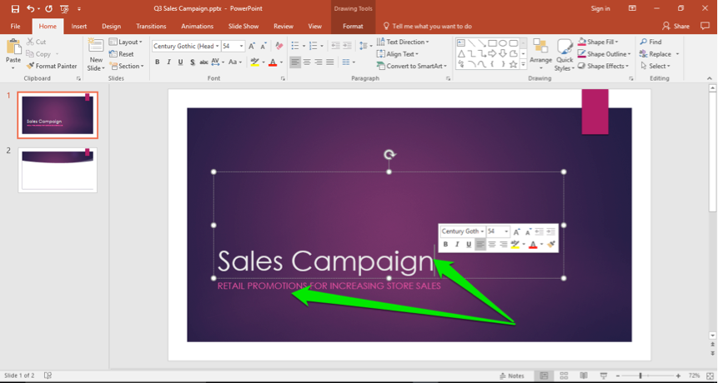Screen dimensions: 718x383
Task: Open Quick Styles gallery
Action: [x=565, y=54]
